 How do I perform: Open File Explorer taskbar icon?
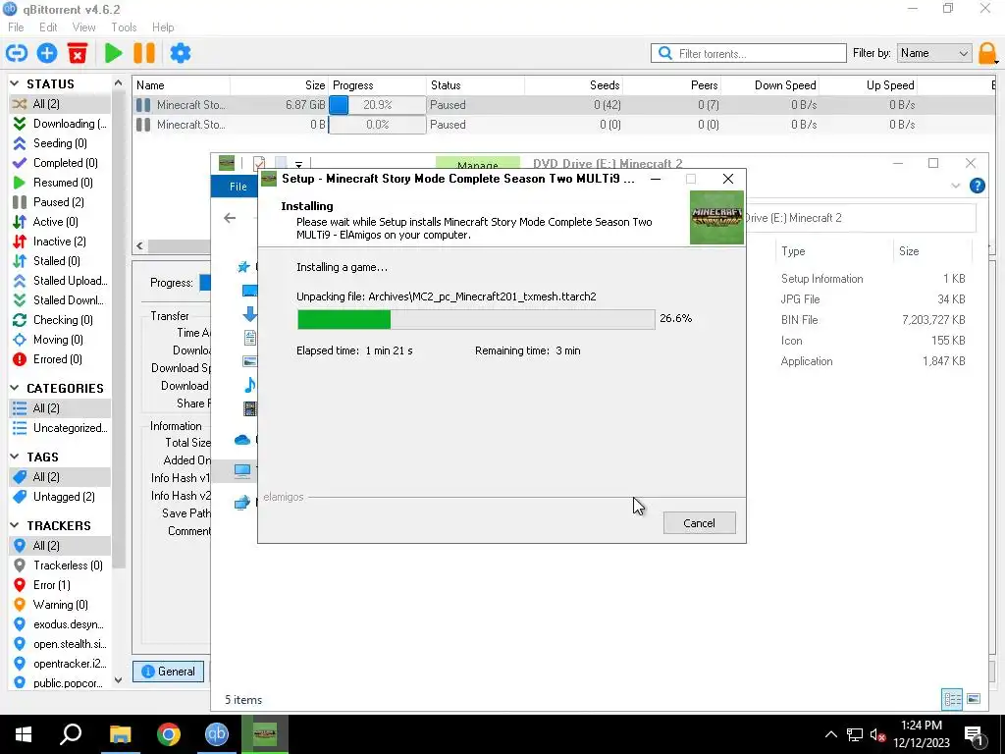coord(120,734)
